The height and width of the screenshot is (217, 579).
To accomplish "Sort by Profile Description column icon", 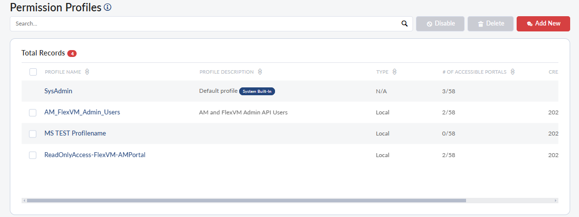I will click(x=260, y=72).
